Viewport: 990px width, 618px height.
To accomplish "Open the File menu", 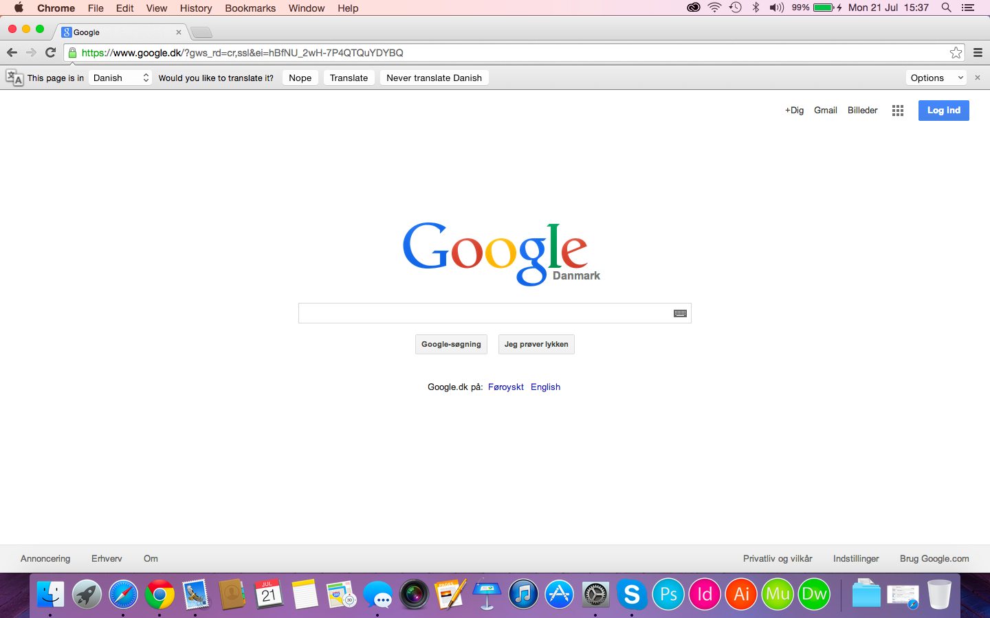I will (x=96, y=8).
